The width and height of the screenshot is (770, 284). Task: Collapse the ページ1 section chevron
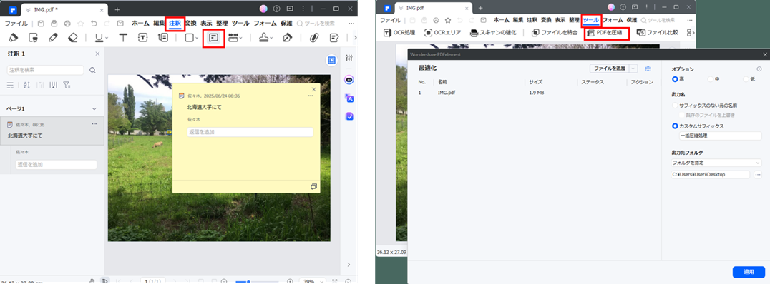(94, 108)
